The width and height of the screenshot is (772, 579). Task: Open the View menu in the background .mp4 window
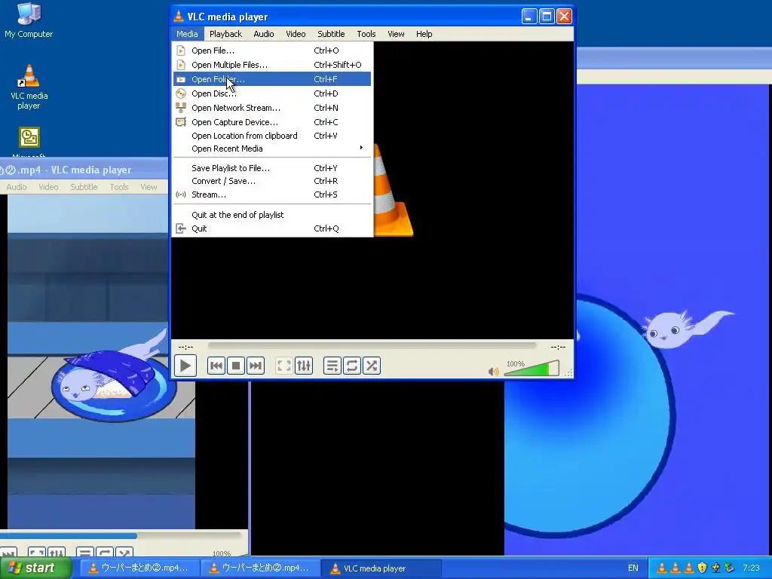(x=149, y=187)
